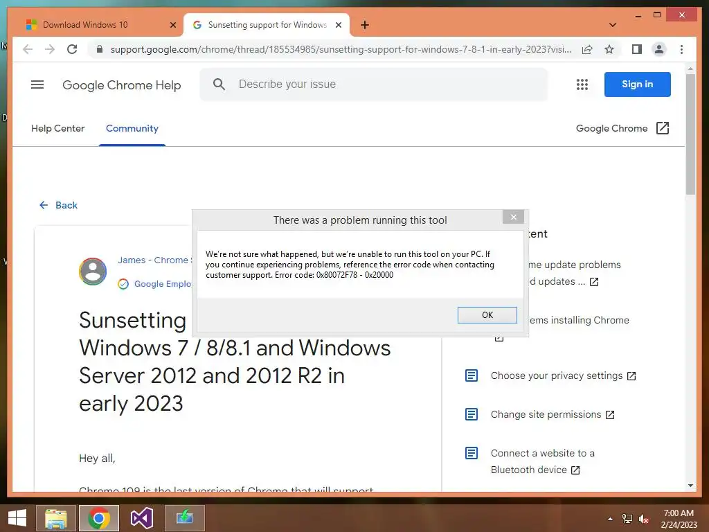Click the Back link

tap(58, 205)
